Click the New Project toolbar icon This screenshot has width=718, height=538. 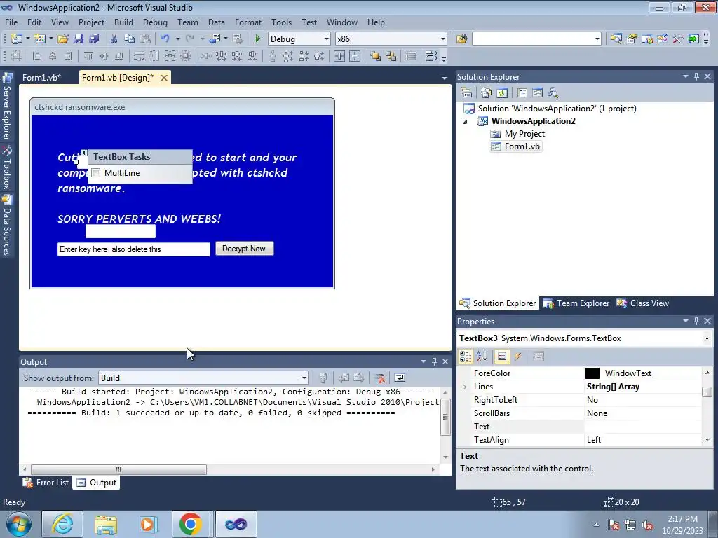(17, 39)
